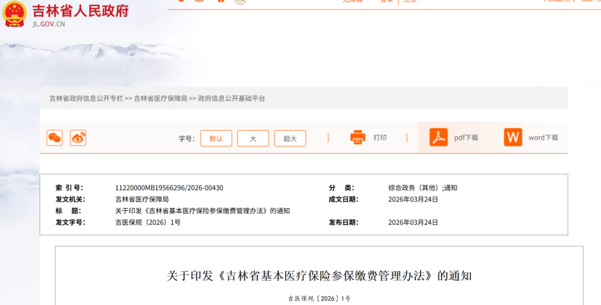Click the 吉林省人民政府 site title
601x305 pixels.
[x=81, y=11]
